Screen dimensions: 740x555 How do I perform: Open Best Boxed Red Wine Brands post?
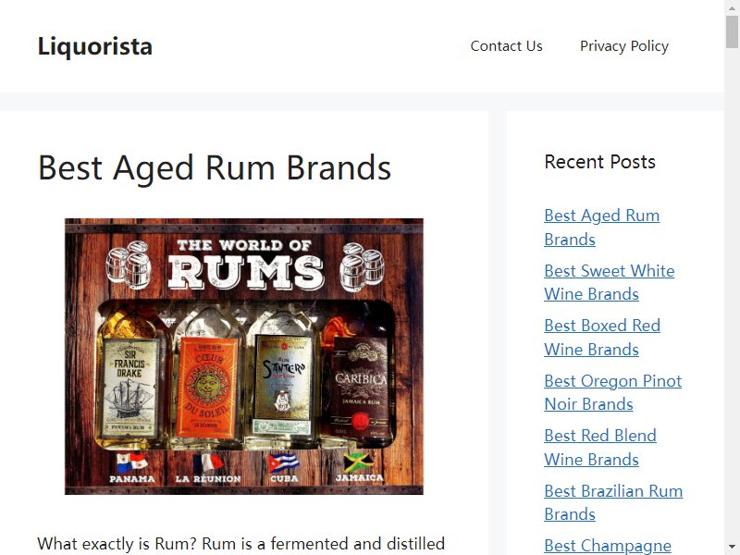(602, 337)
